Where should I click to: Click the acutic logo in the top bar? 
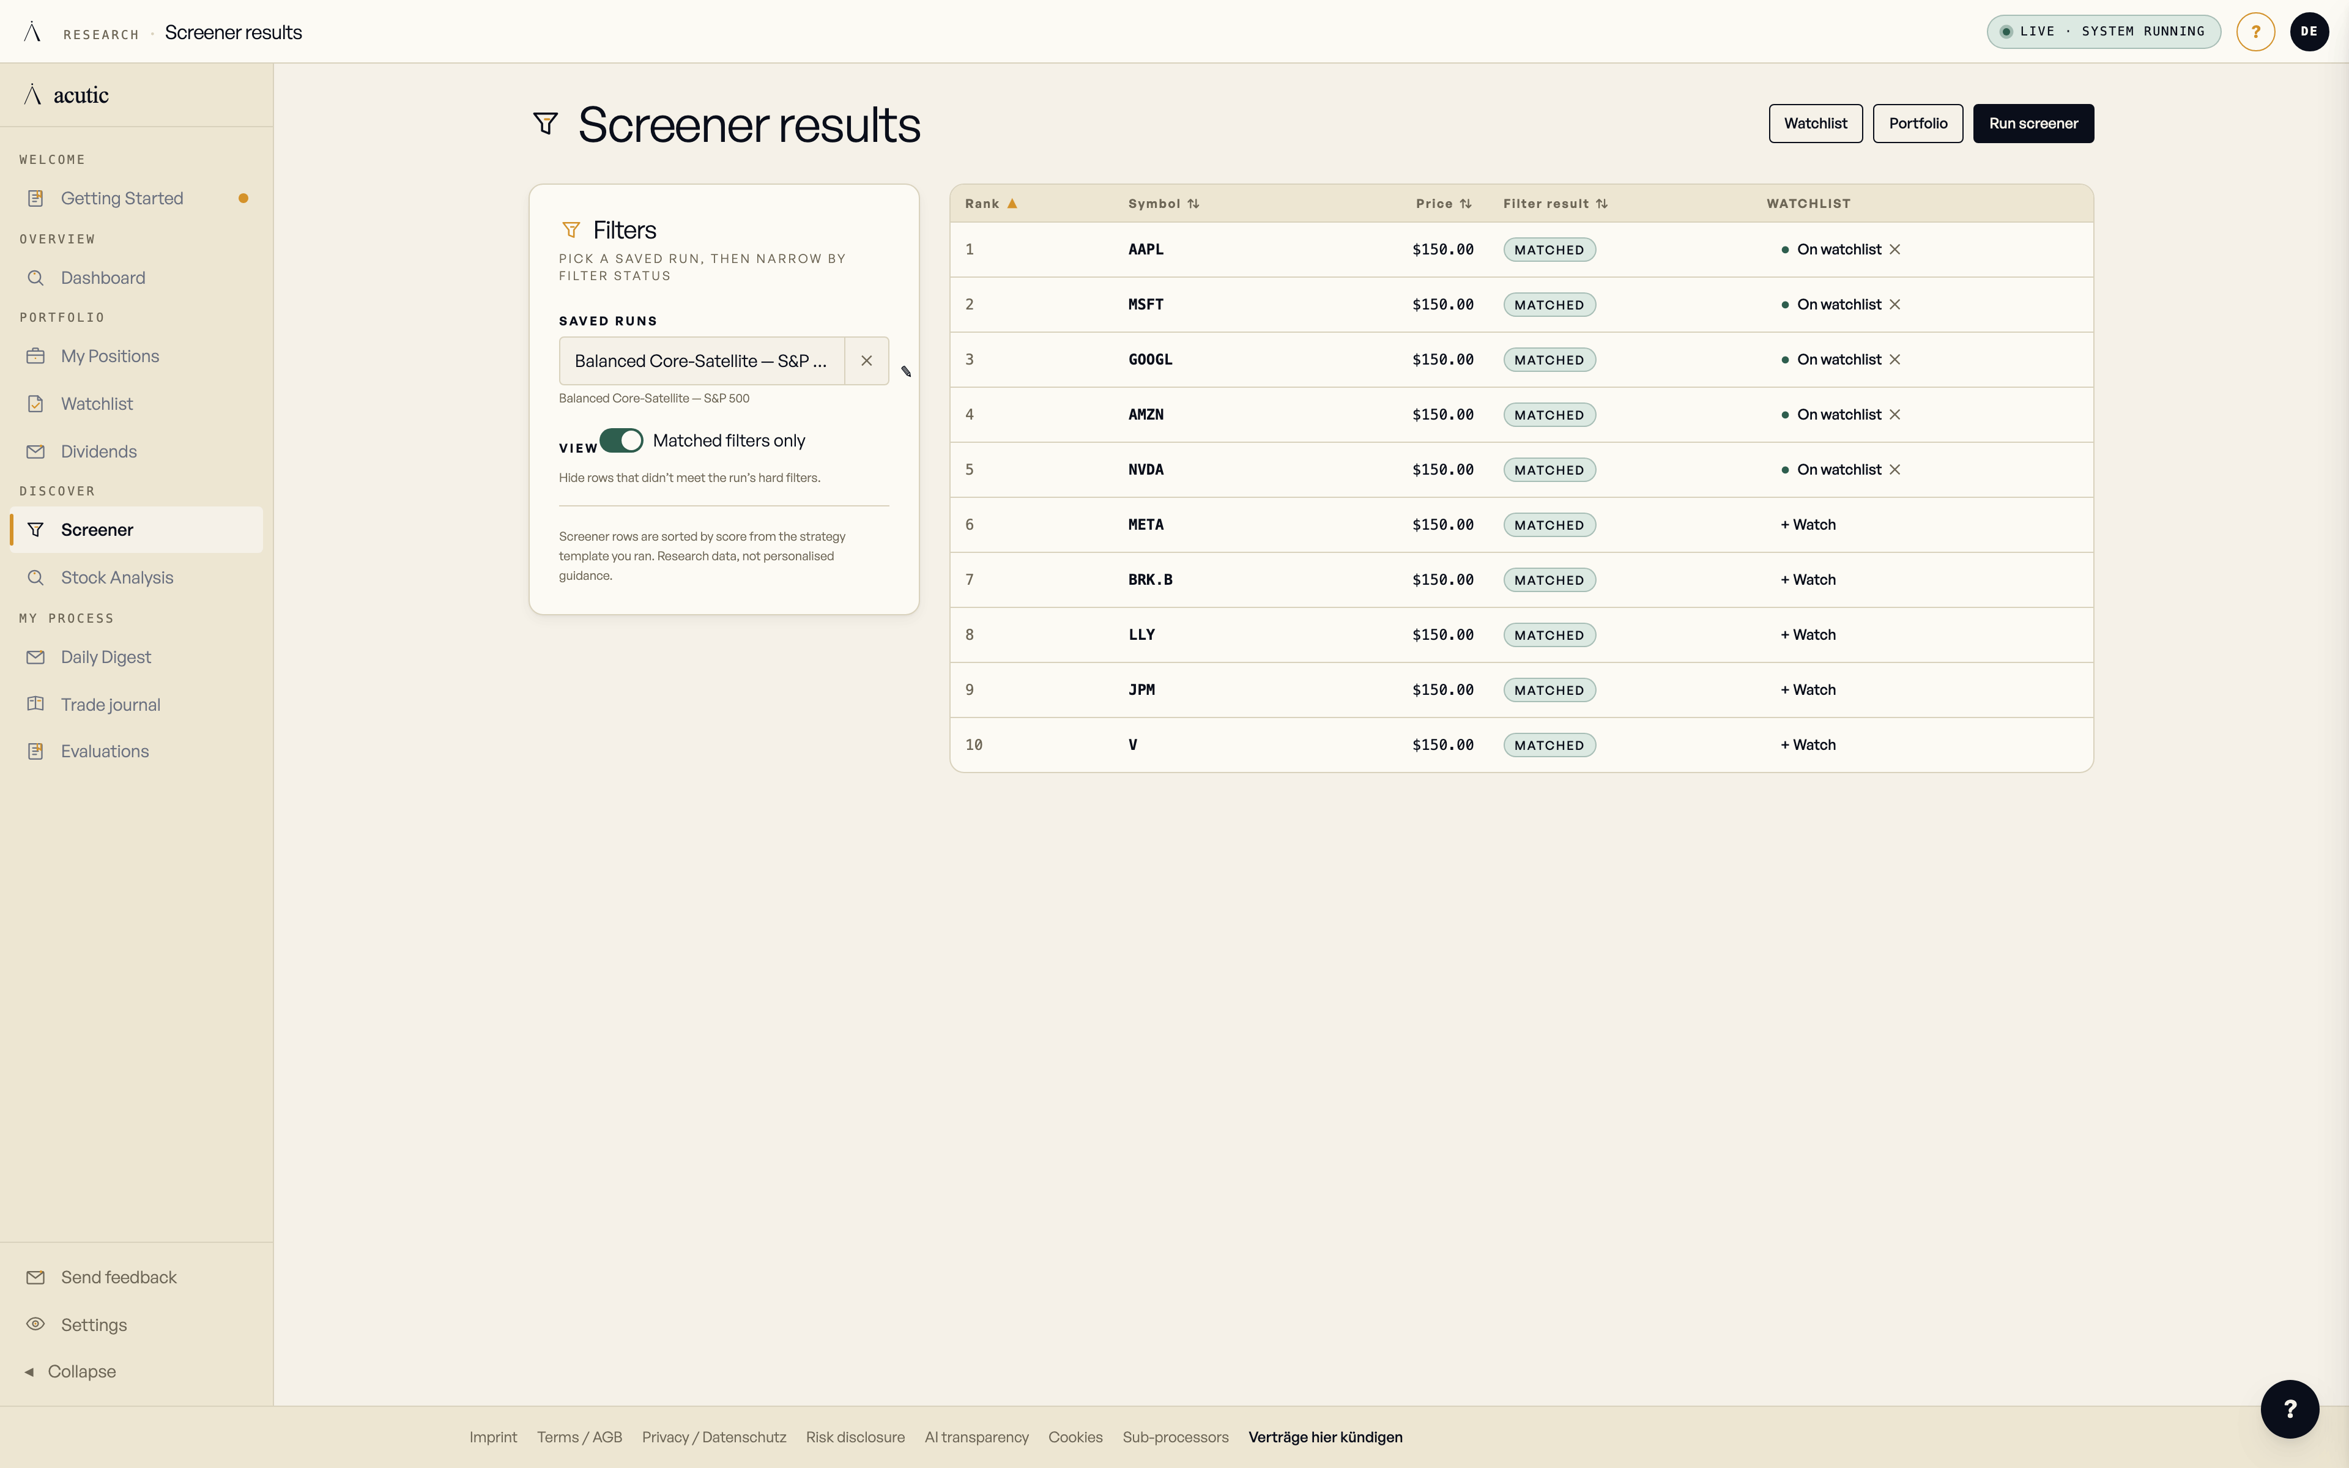[x=32, y=32]
